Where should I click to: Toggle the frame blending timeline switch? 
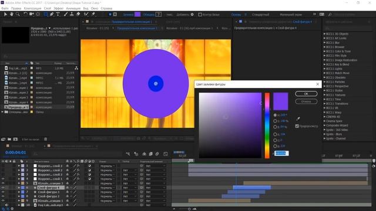click(x=150, y=154)
